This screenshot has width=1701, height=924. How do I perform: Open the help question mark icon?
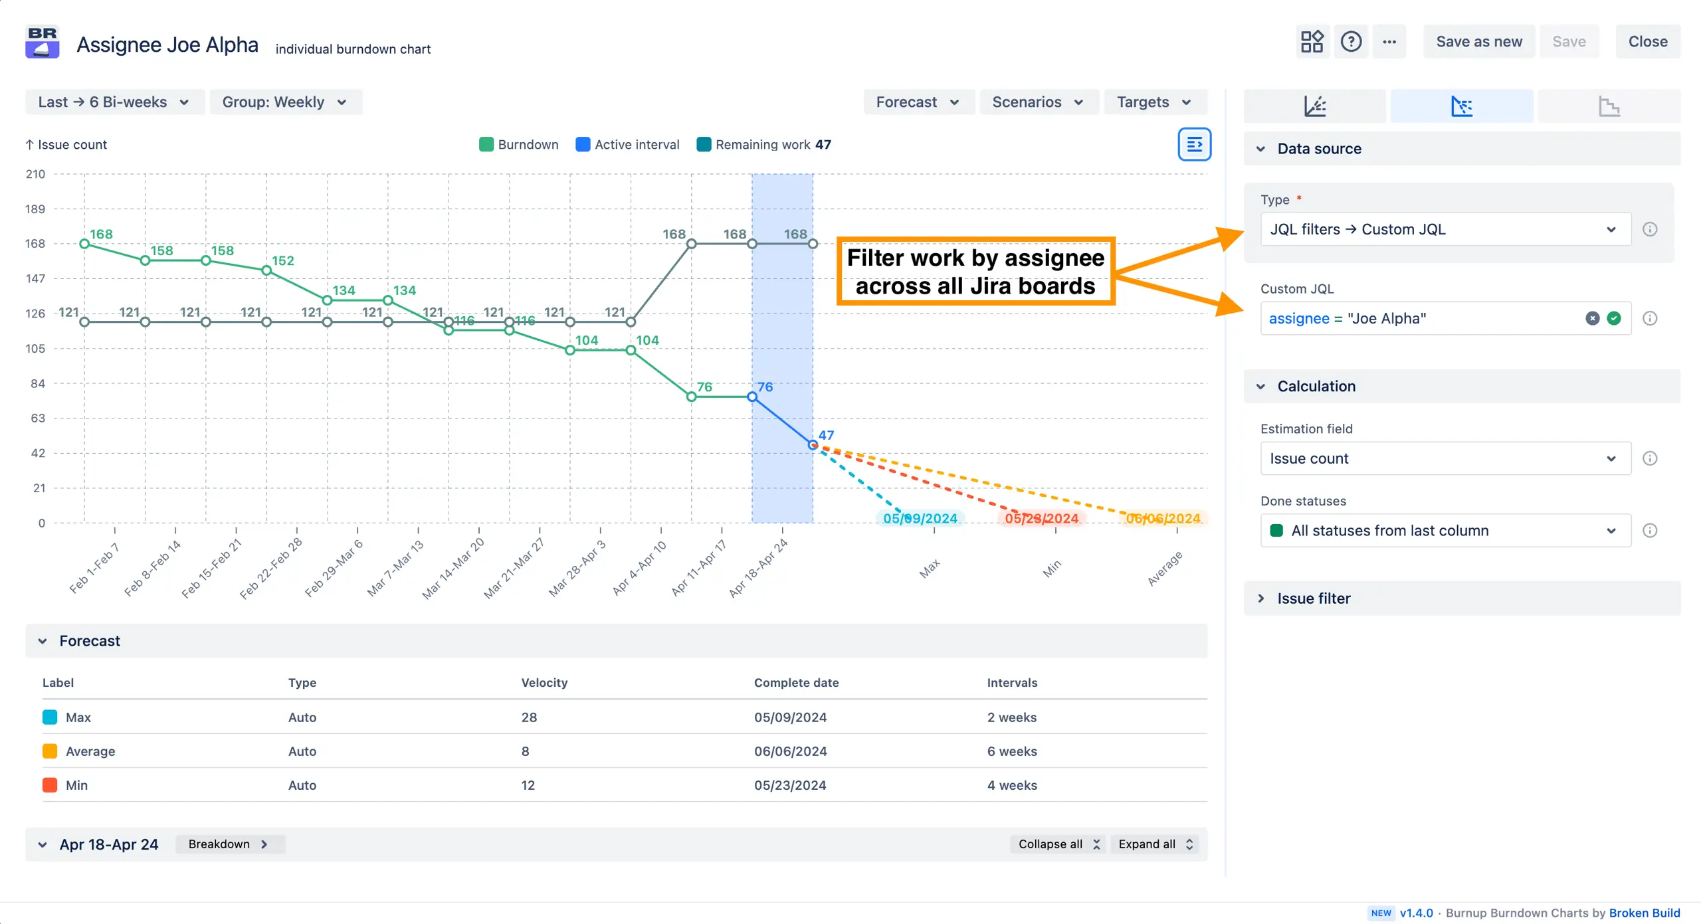[x=1351, y=42]
